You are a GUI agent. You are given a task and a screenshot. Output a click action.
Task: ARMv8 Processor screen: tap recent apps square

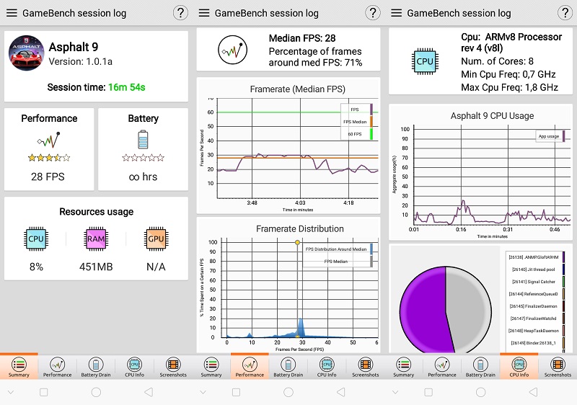428,392
